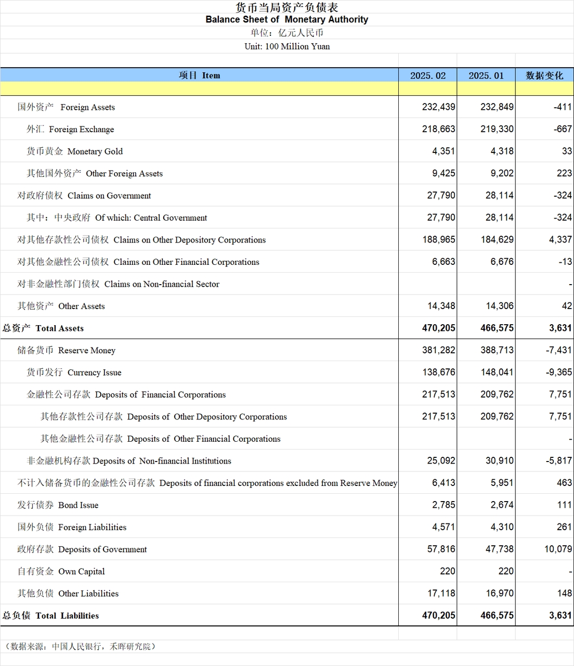Image resolution: width=574 pixels, height=666 pixels.
Task: Select the 188,965 Claims on Other Depository value
Action: [438, 240]
